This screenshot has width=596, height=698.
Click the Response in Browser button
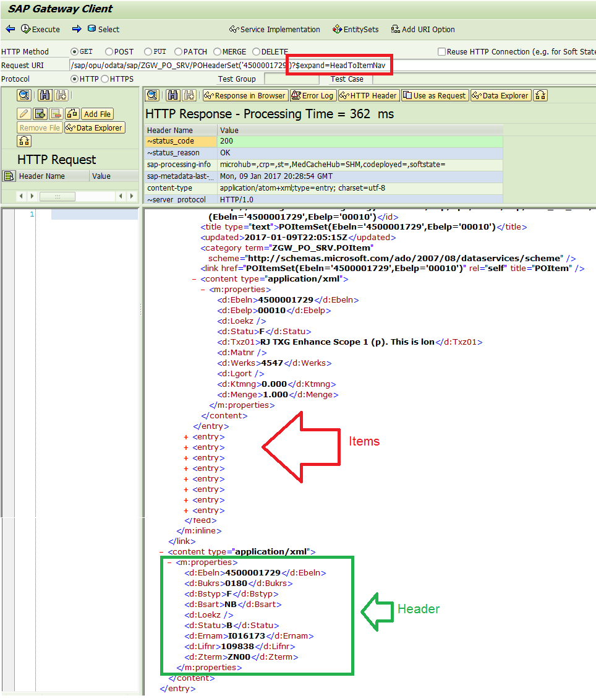click(245, 95)
